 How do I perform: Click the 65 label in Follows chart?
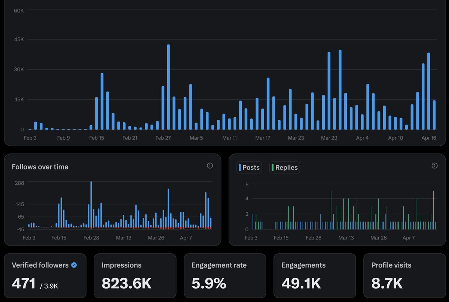coord(20,217)
